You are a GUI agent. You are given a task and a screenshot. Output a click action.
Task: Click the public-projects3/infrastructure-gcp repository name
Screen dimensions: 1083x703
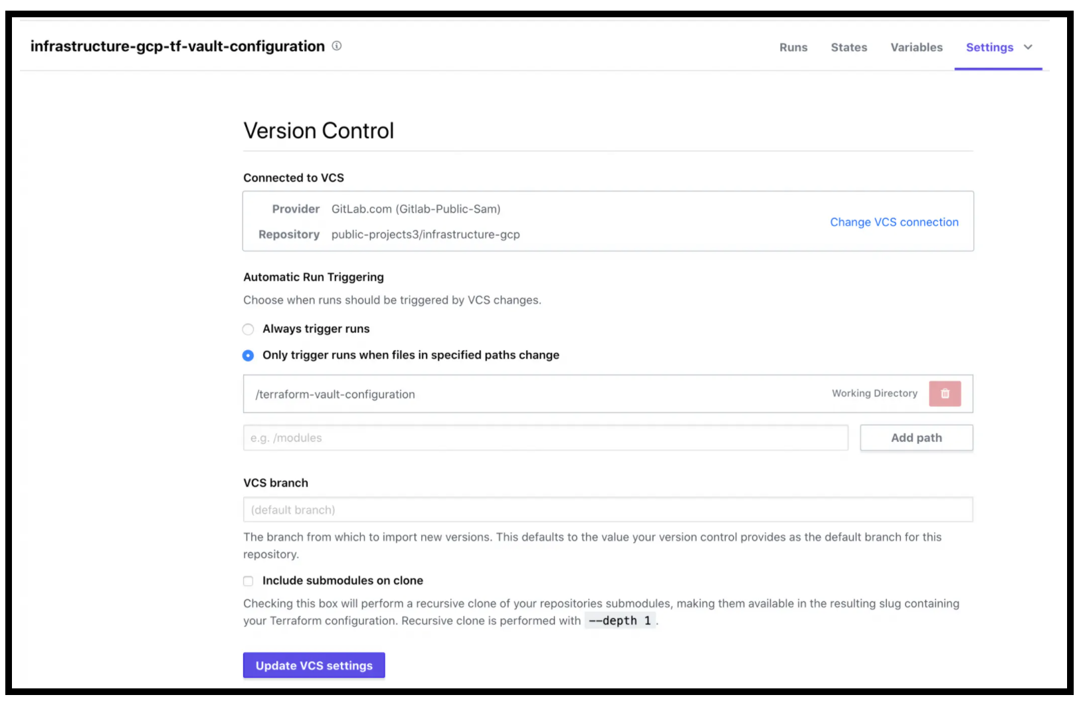click(426, 235)
